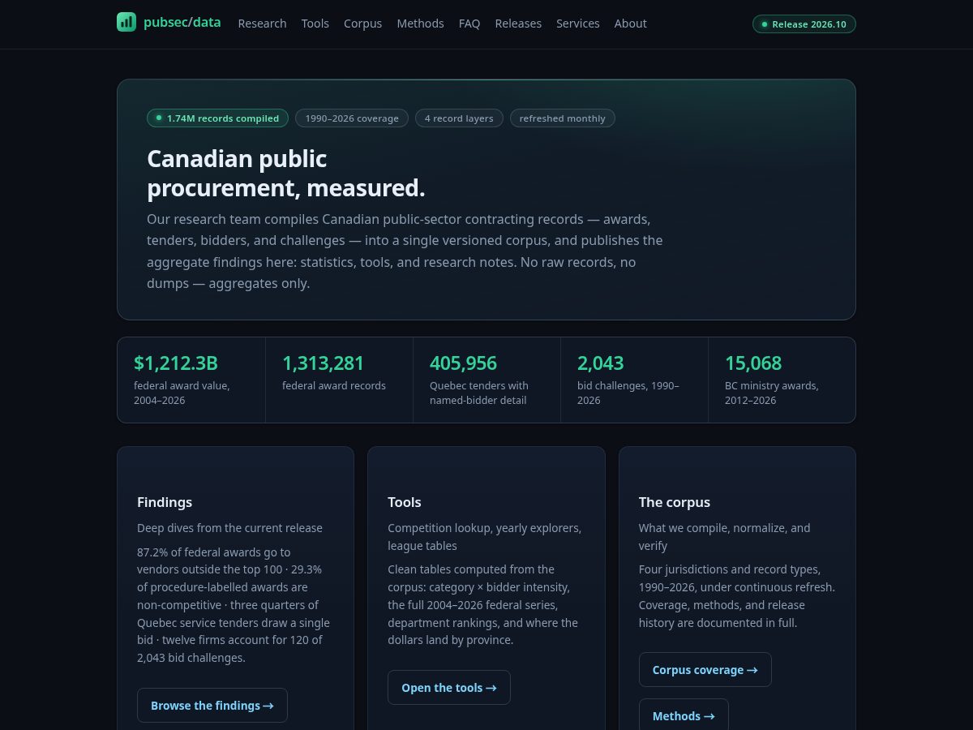973x730 pixels.
Task: Click the 4 record layers pill
Action: (459, 118)
